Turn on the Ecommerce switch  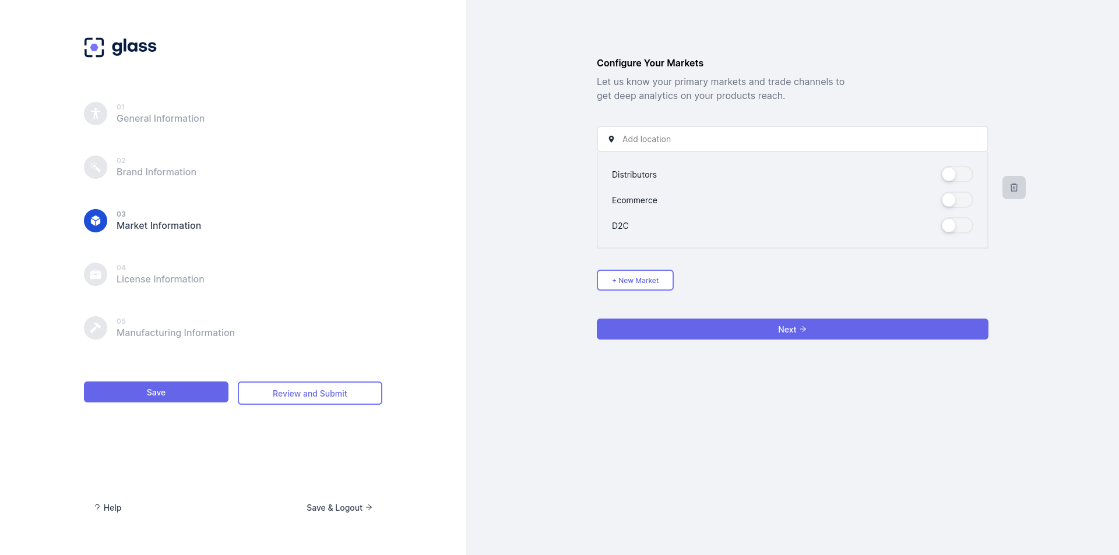[x=956, y=200]
